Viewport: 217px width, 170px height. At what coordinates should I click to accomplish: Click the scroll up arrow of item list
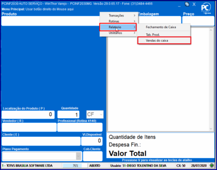click(211, 30)
